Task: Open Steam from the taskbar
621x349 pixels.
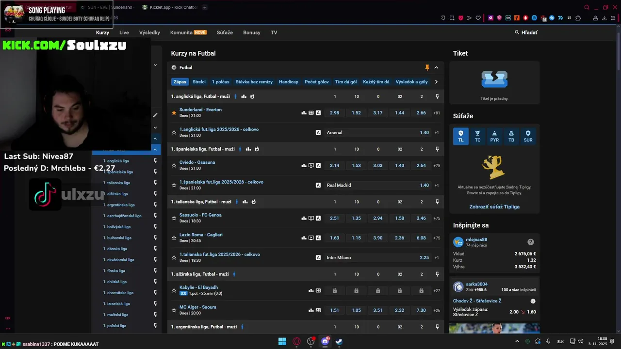Action: pos(339,341)
